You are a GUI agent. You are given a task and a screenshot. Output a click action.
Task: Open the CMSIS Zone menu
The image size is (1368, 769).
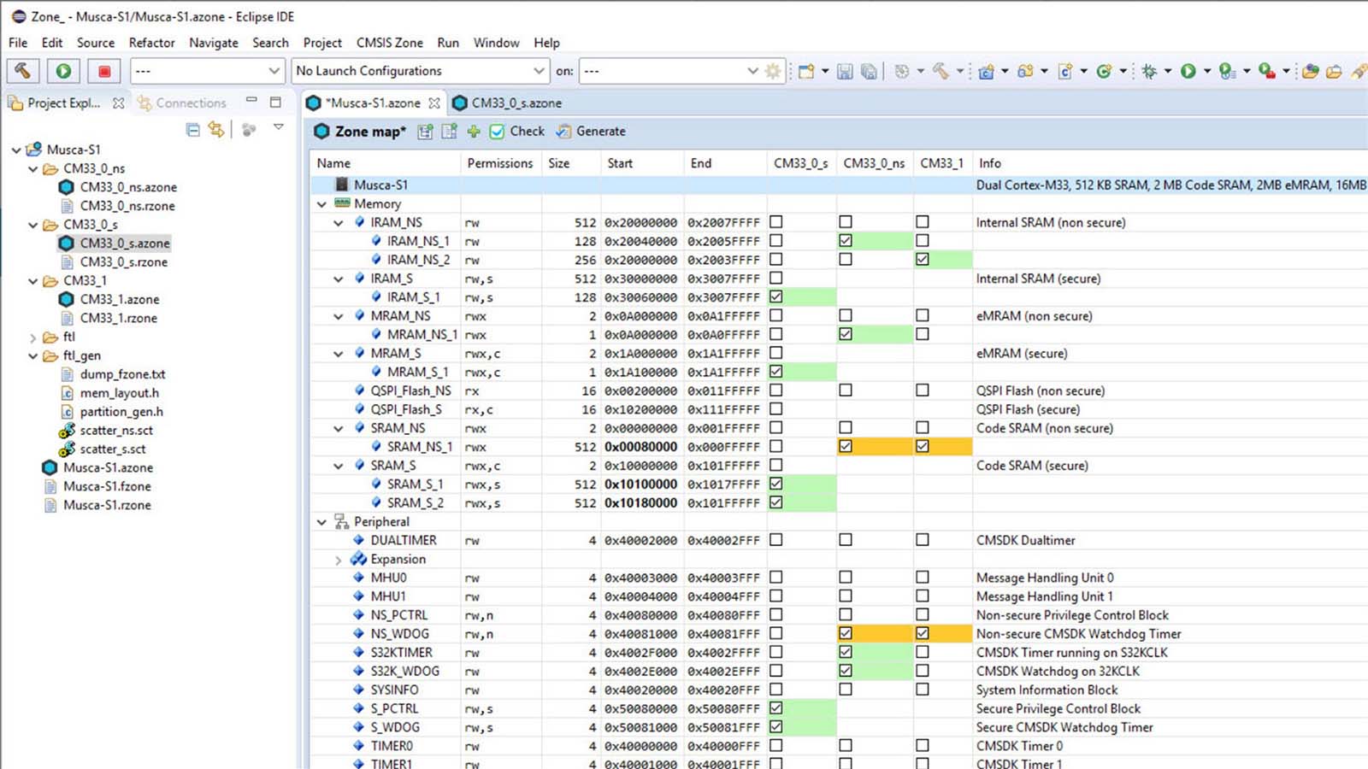coord(389,43)
